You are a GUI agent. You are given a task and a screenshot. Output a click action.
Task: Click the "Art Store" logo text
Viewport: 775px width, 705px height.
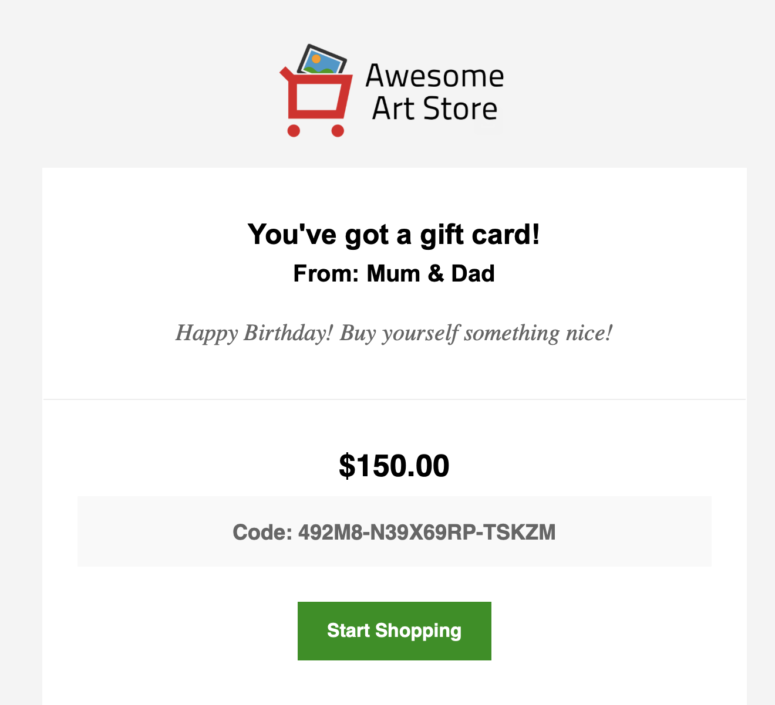[x=435, y=109]
